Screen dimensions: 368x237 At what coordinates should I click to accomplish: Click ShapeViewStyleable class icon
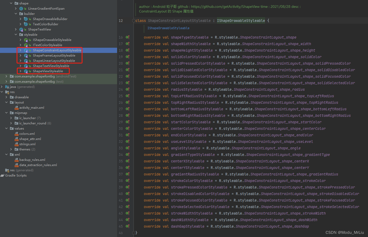point(26,71)
